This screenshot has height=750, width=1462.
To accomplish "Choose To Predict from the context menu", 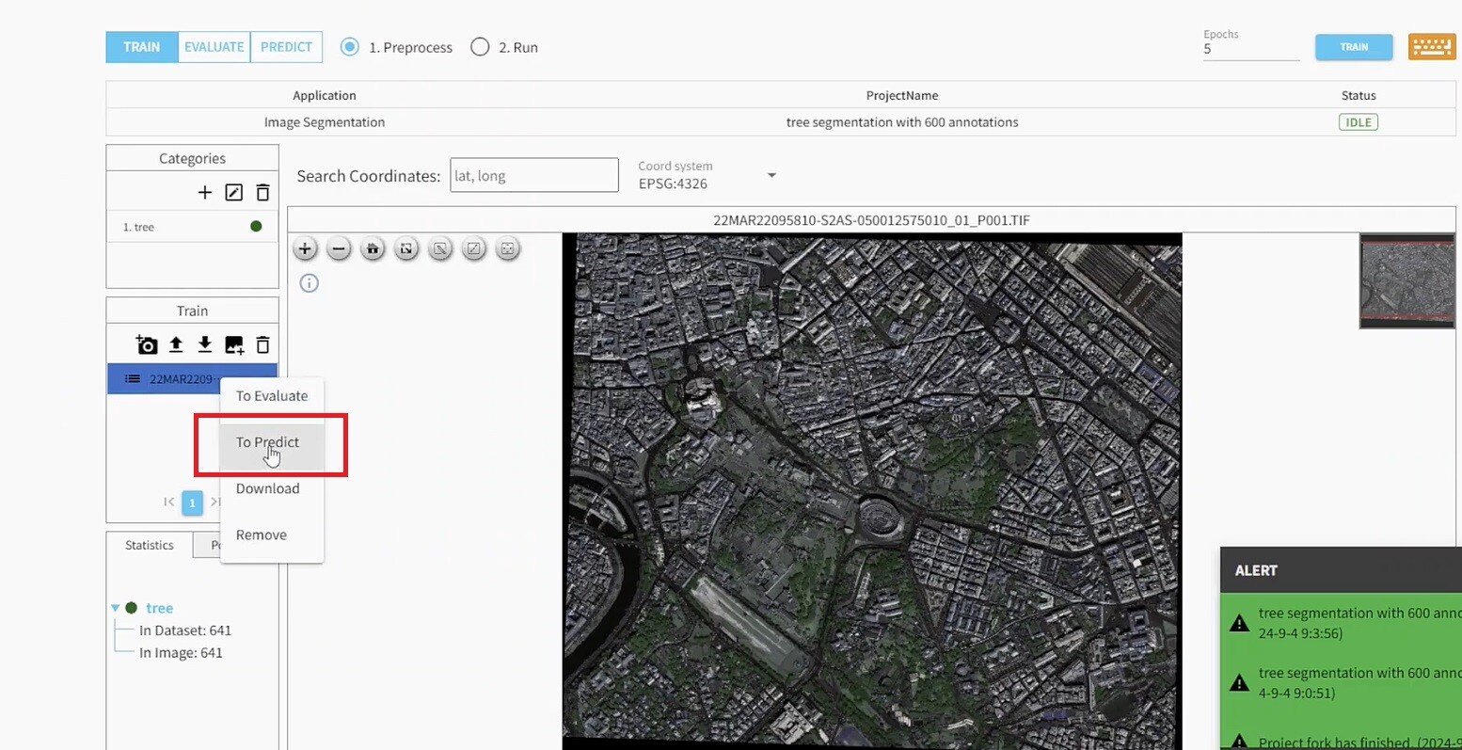I will tap(267, 441).
